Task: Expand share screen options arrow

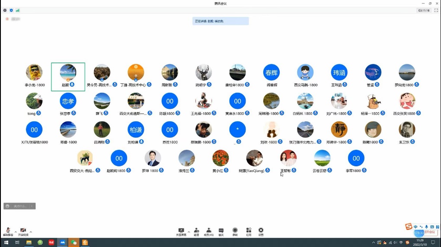Action: pos(189,232)
